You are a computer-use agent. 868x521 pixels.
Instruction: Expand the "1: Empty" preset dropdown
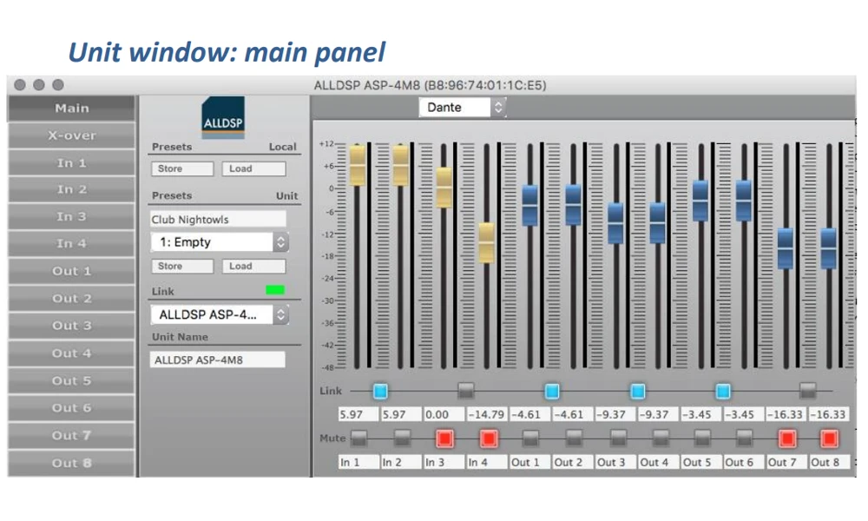tap(220, 242)
